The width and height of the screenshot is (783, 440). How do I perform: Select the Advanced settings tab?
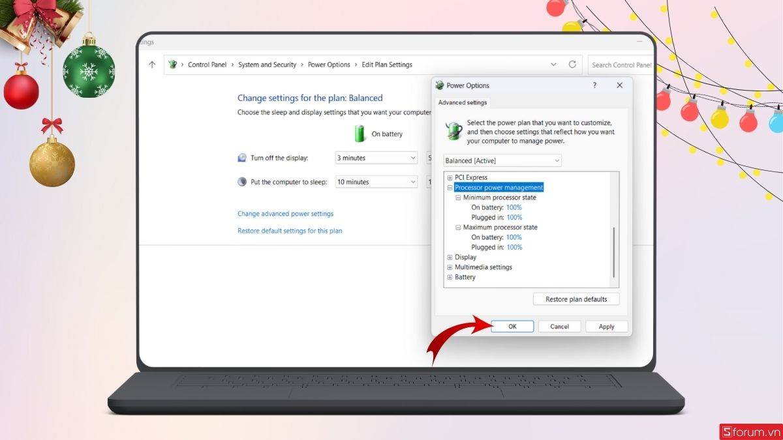tap(463, 102)
